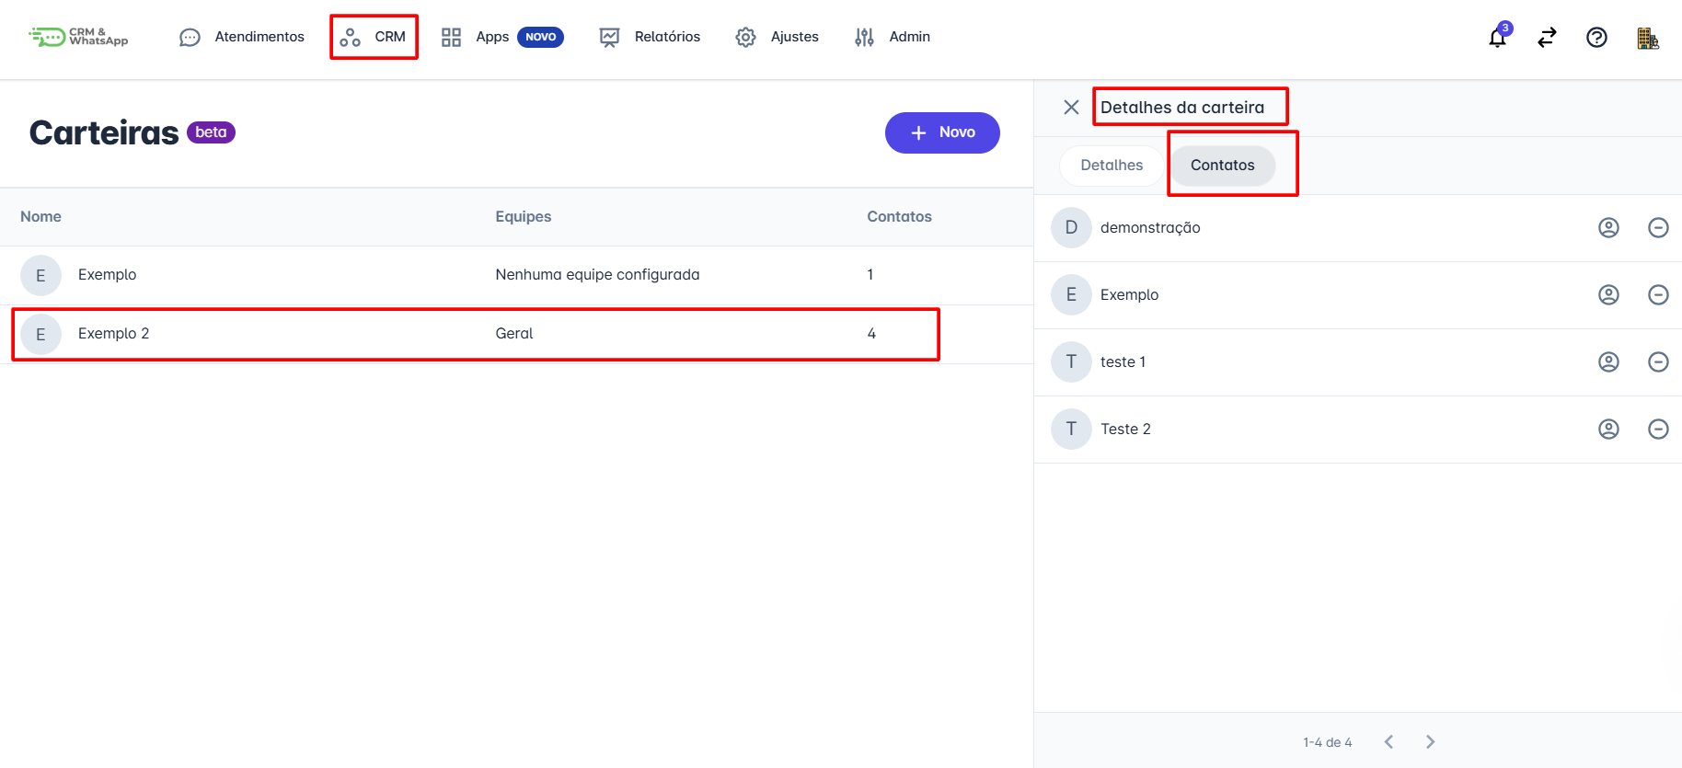Viewport: 1682px width, 768px height.
Task: Open profile icon for contact Exemplo
Action: [x=1608, y=295]
